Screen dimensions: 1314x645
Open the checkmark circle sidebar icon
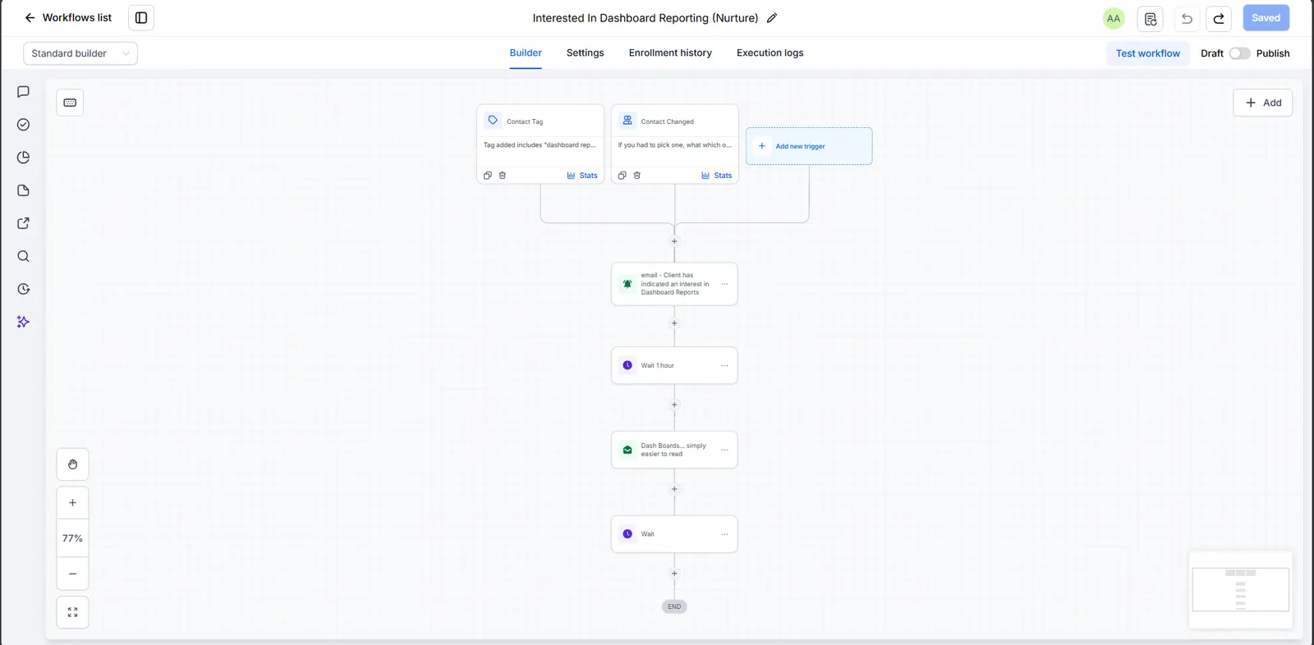coord(23,125)
